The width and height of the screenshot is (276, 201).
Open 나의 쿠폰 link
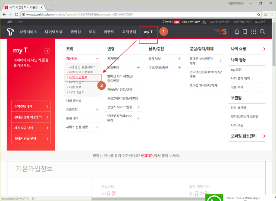237,126
